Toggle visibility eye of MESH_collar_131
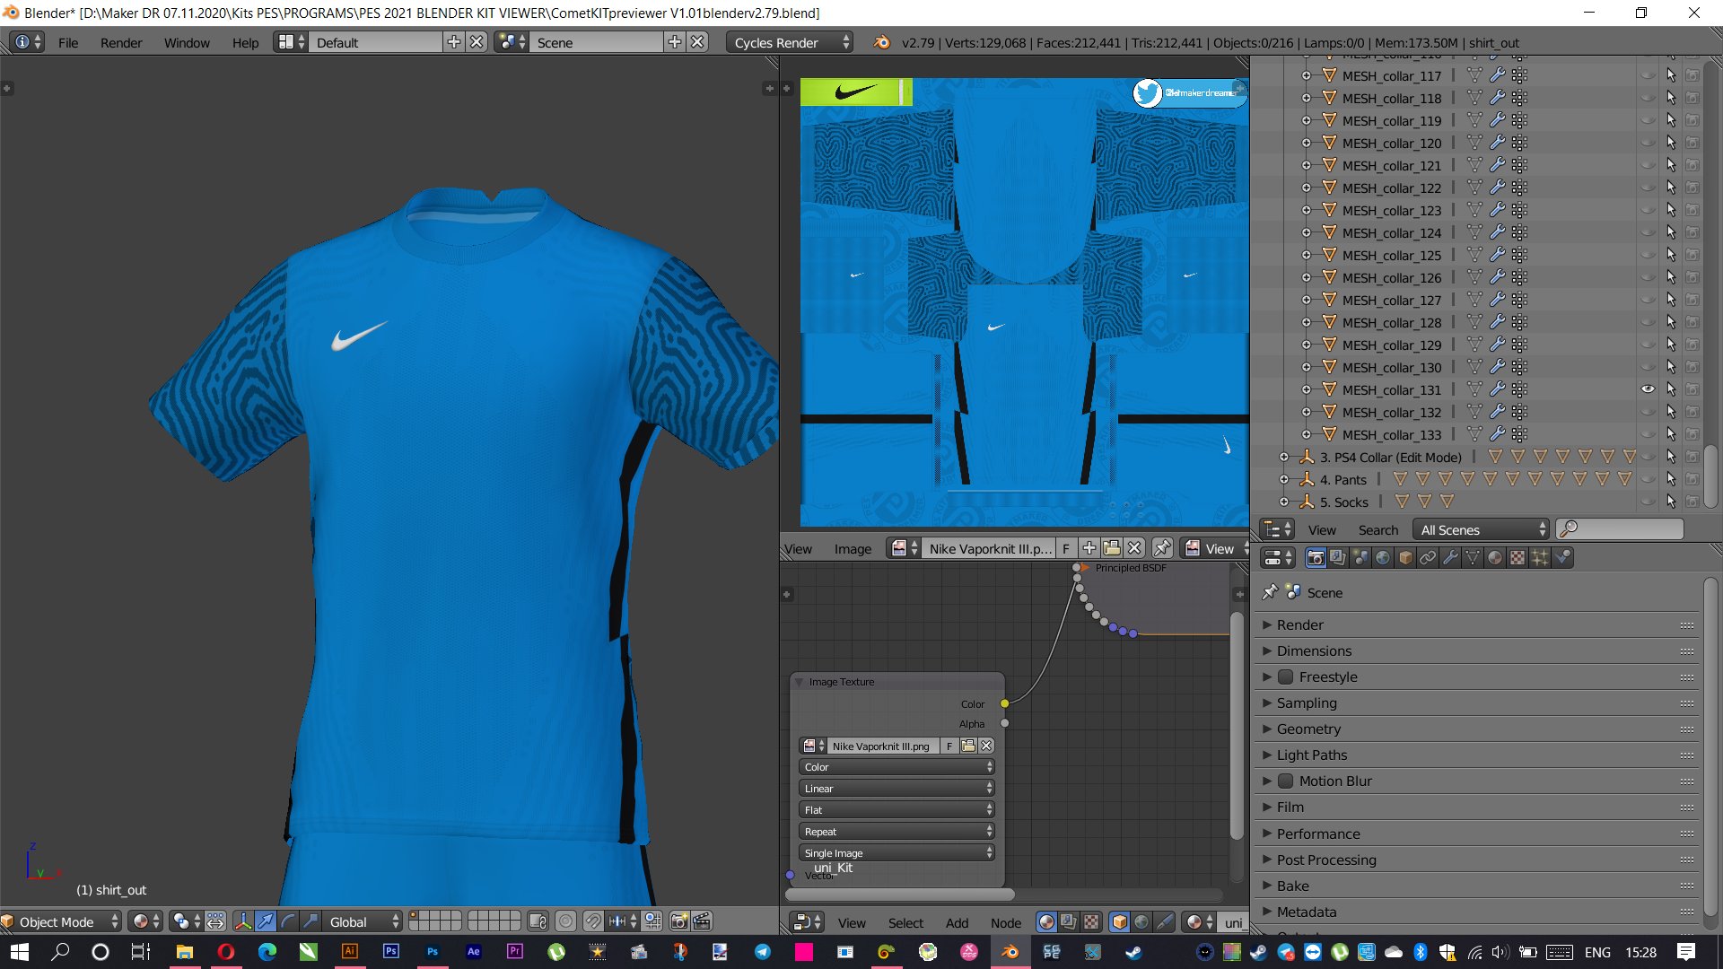This screenshot has height=969, width=1723. tap(1648, 389)
